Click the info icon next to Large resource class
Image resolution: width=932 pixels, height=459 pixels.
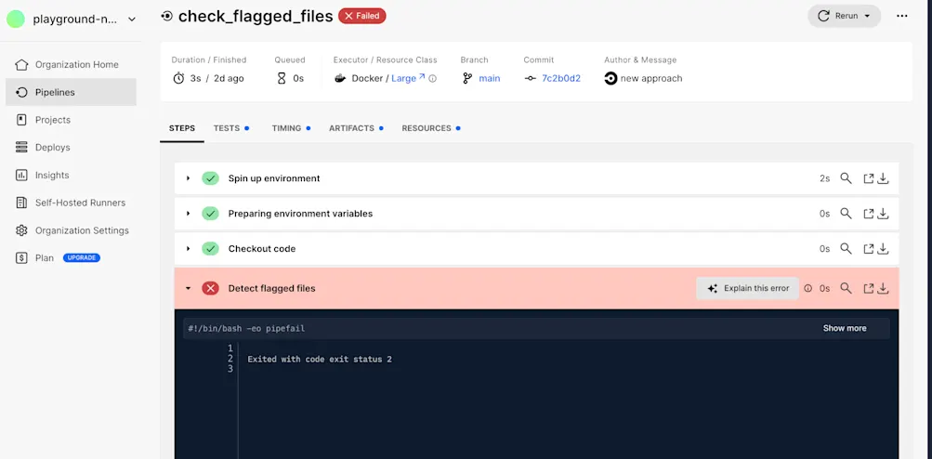[x=433, y=78]
